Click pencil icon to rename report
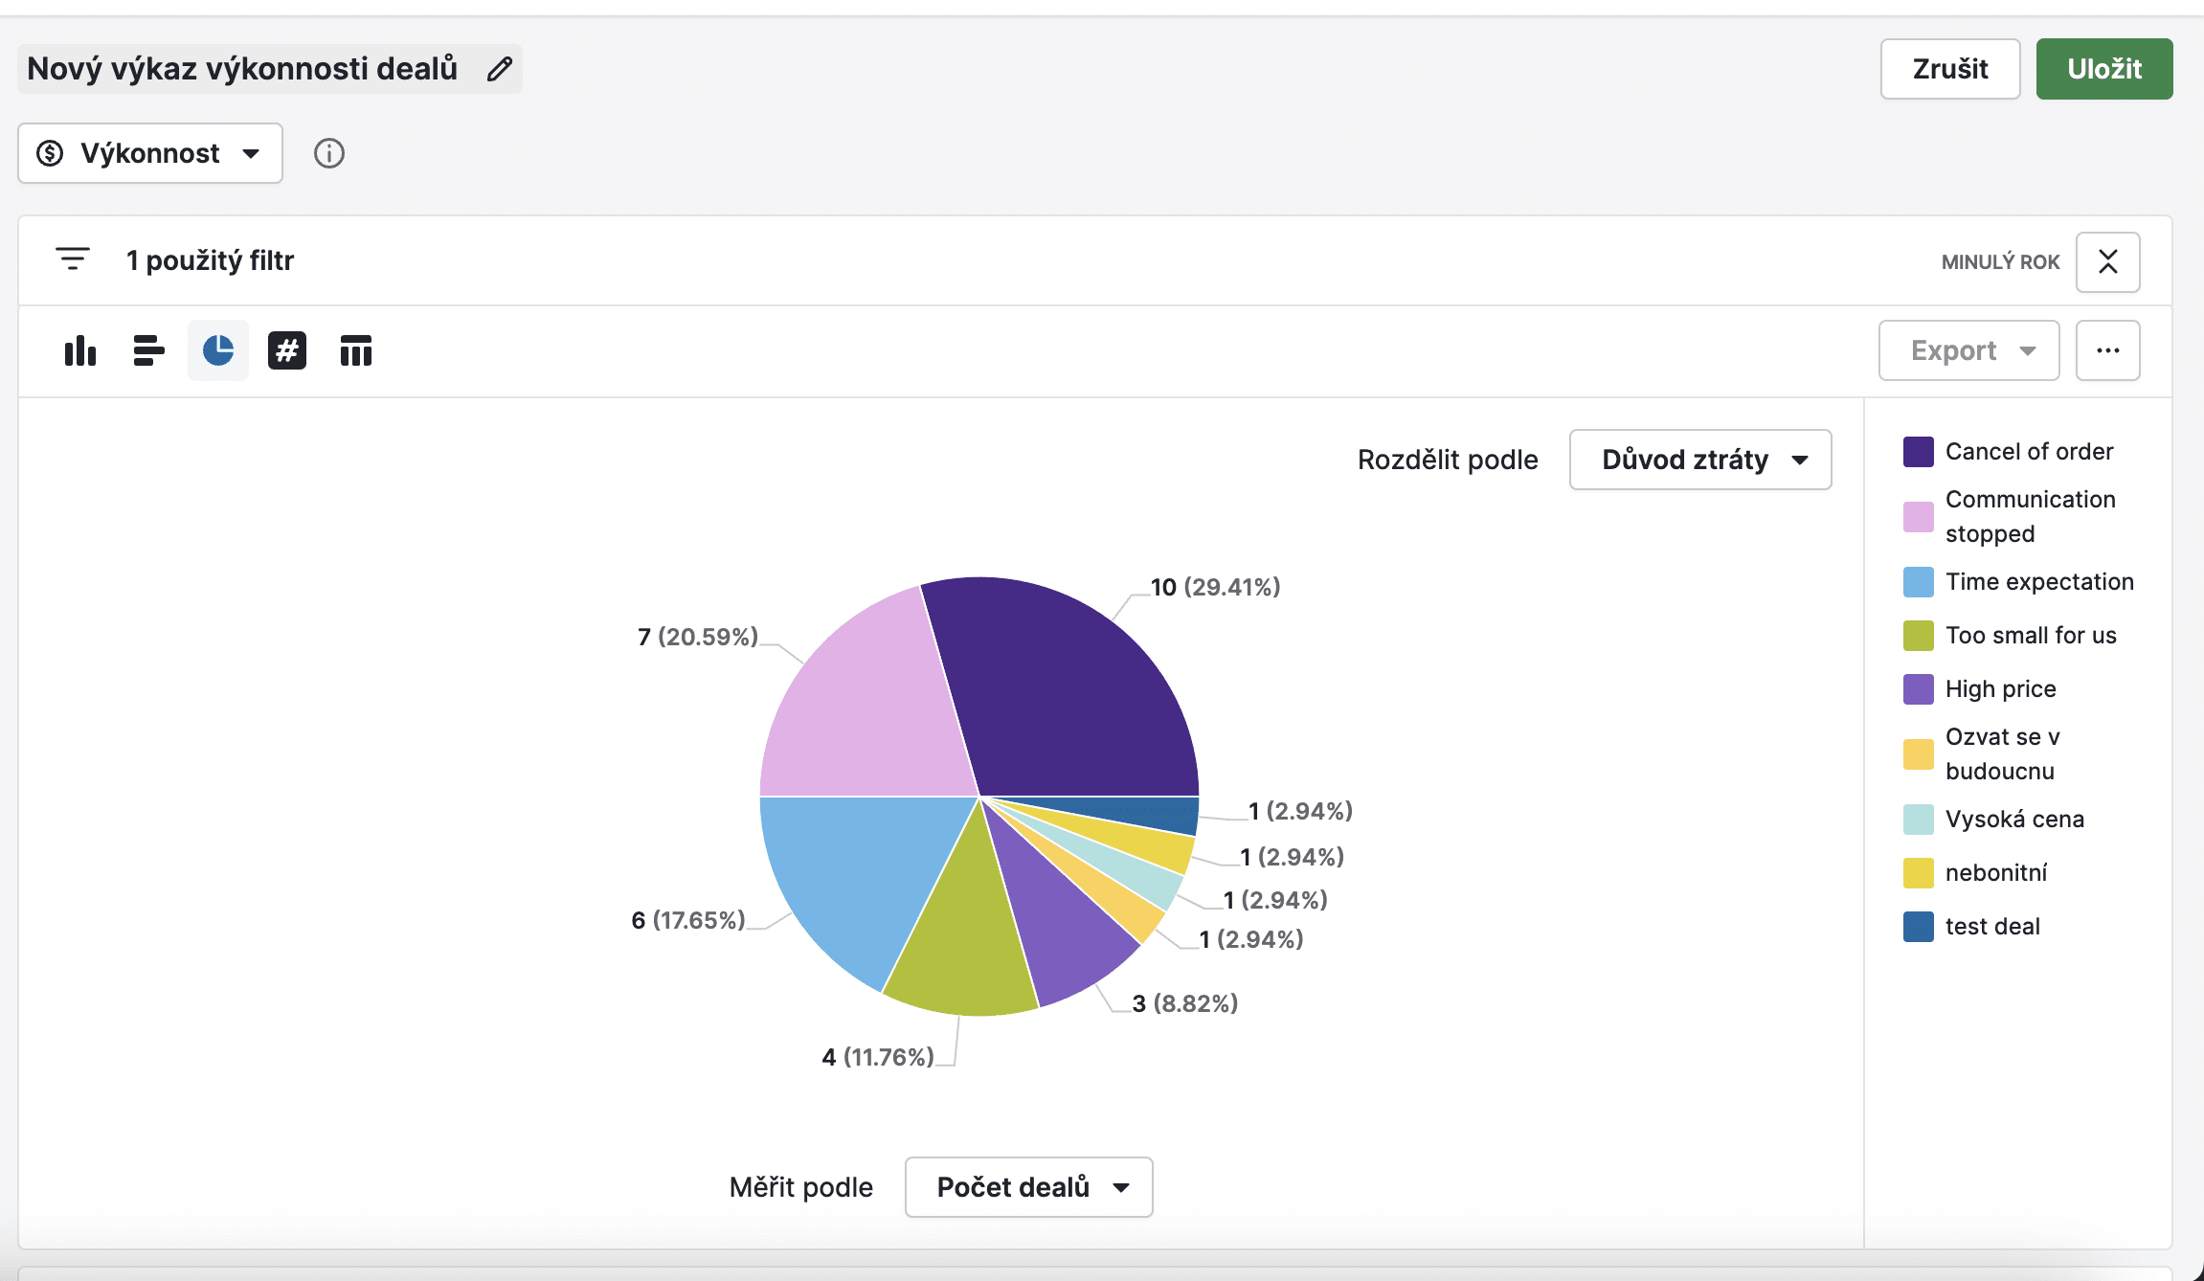This screenshot has width=2204, height=1281. 500,69
